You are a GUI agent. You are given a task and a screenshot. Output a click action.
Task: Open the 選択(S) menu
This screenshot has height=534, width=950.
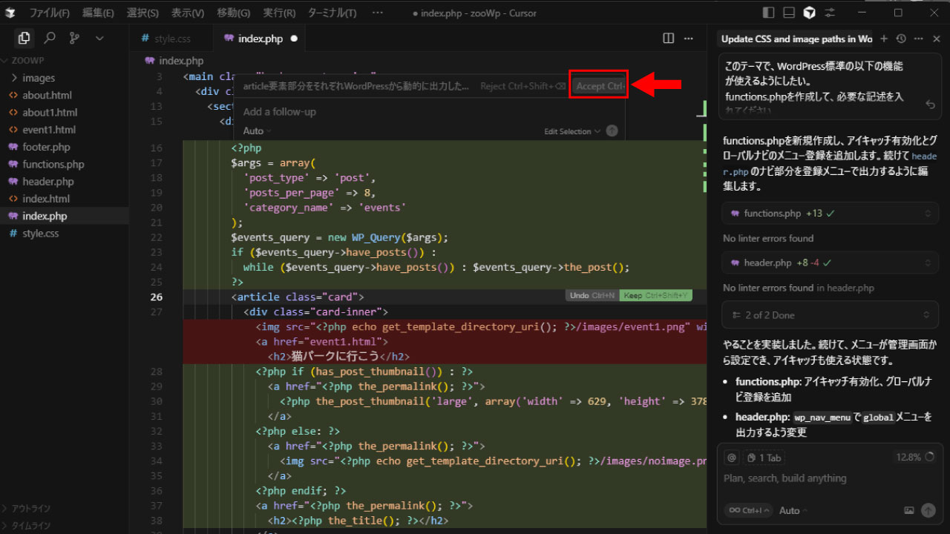(142, 13)
